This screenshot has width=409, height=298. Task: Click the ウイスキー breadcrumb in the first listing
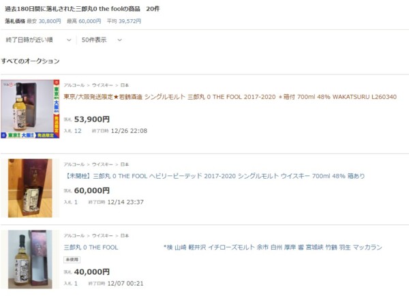pos(102,85)
